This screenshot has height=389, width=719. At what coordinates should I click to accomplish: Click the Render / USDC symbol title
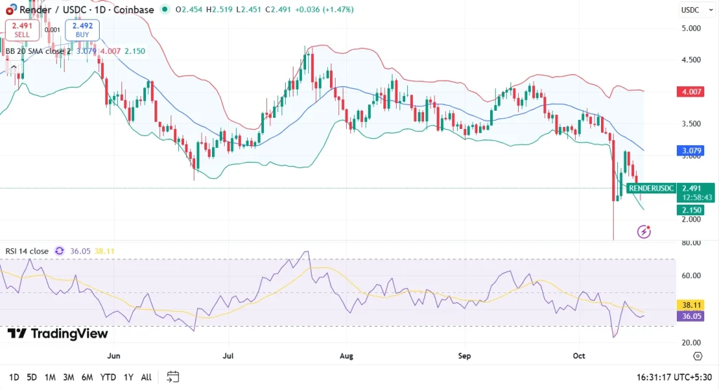[51, 10]
